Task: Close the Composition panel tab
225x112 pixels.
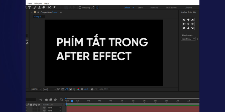Action: pyautogui.click(x=32, y=13)
